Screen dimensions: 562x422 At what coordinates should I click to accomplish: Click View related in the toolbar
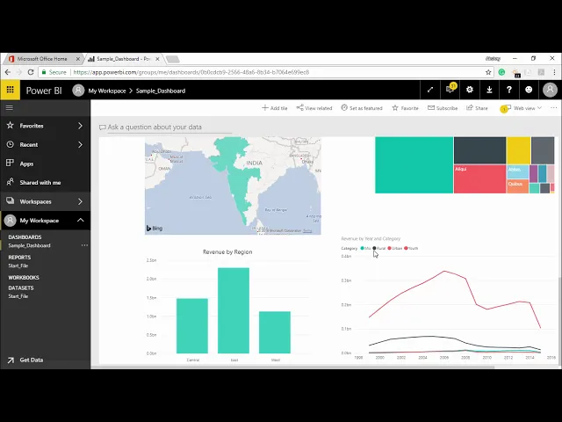[314, 108]
